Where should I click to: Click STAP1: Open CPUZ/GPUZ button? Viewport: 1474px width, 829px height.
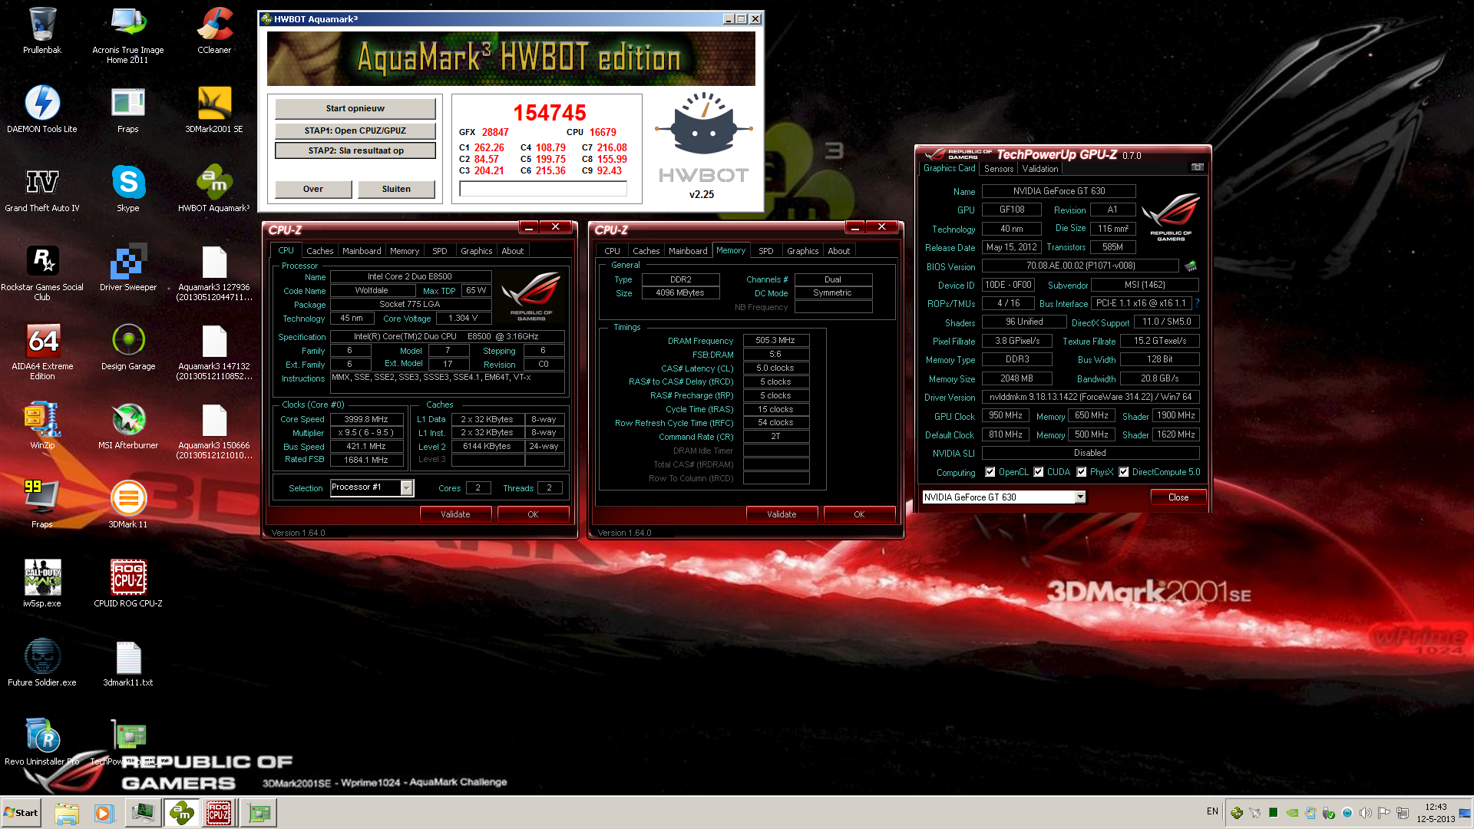click(x=355, y=130)
